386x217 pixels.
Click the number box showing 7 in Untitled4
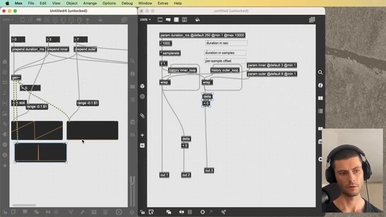(80, 40)
